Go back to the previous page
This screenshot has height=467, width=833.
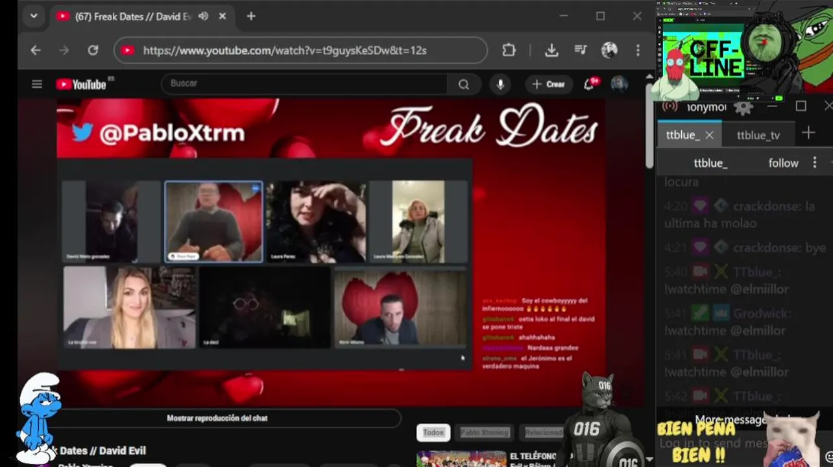click(36, 50)
